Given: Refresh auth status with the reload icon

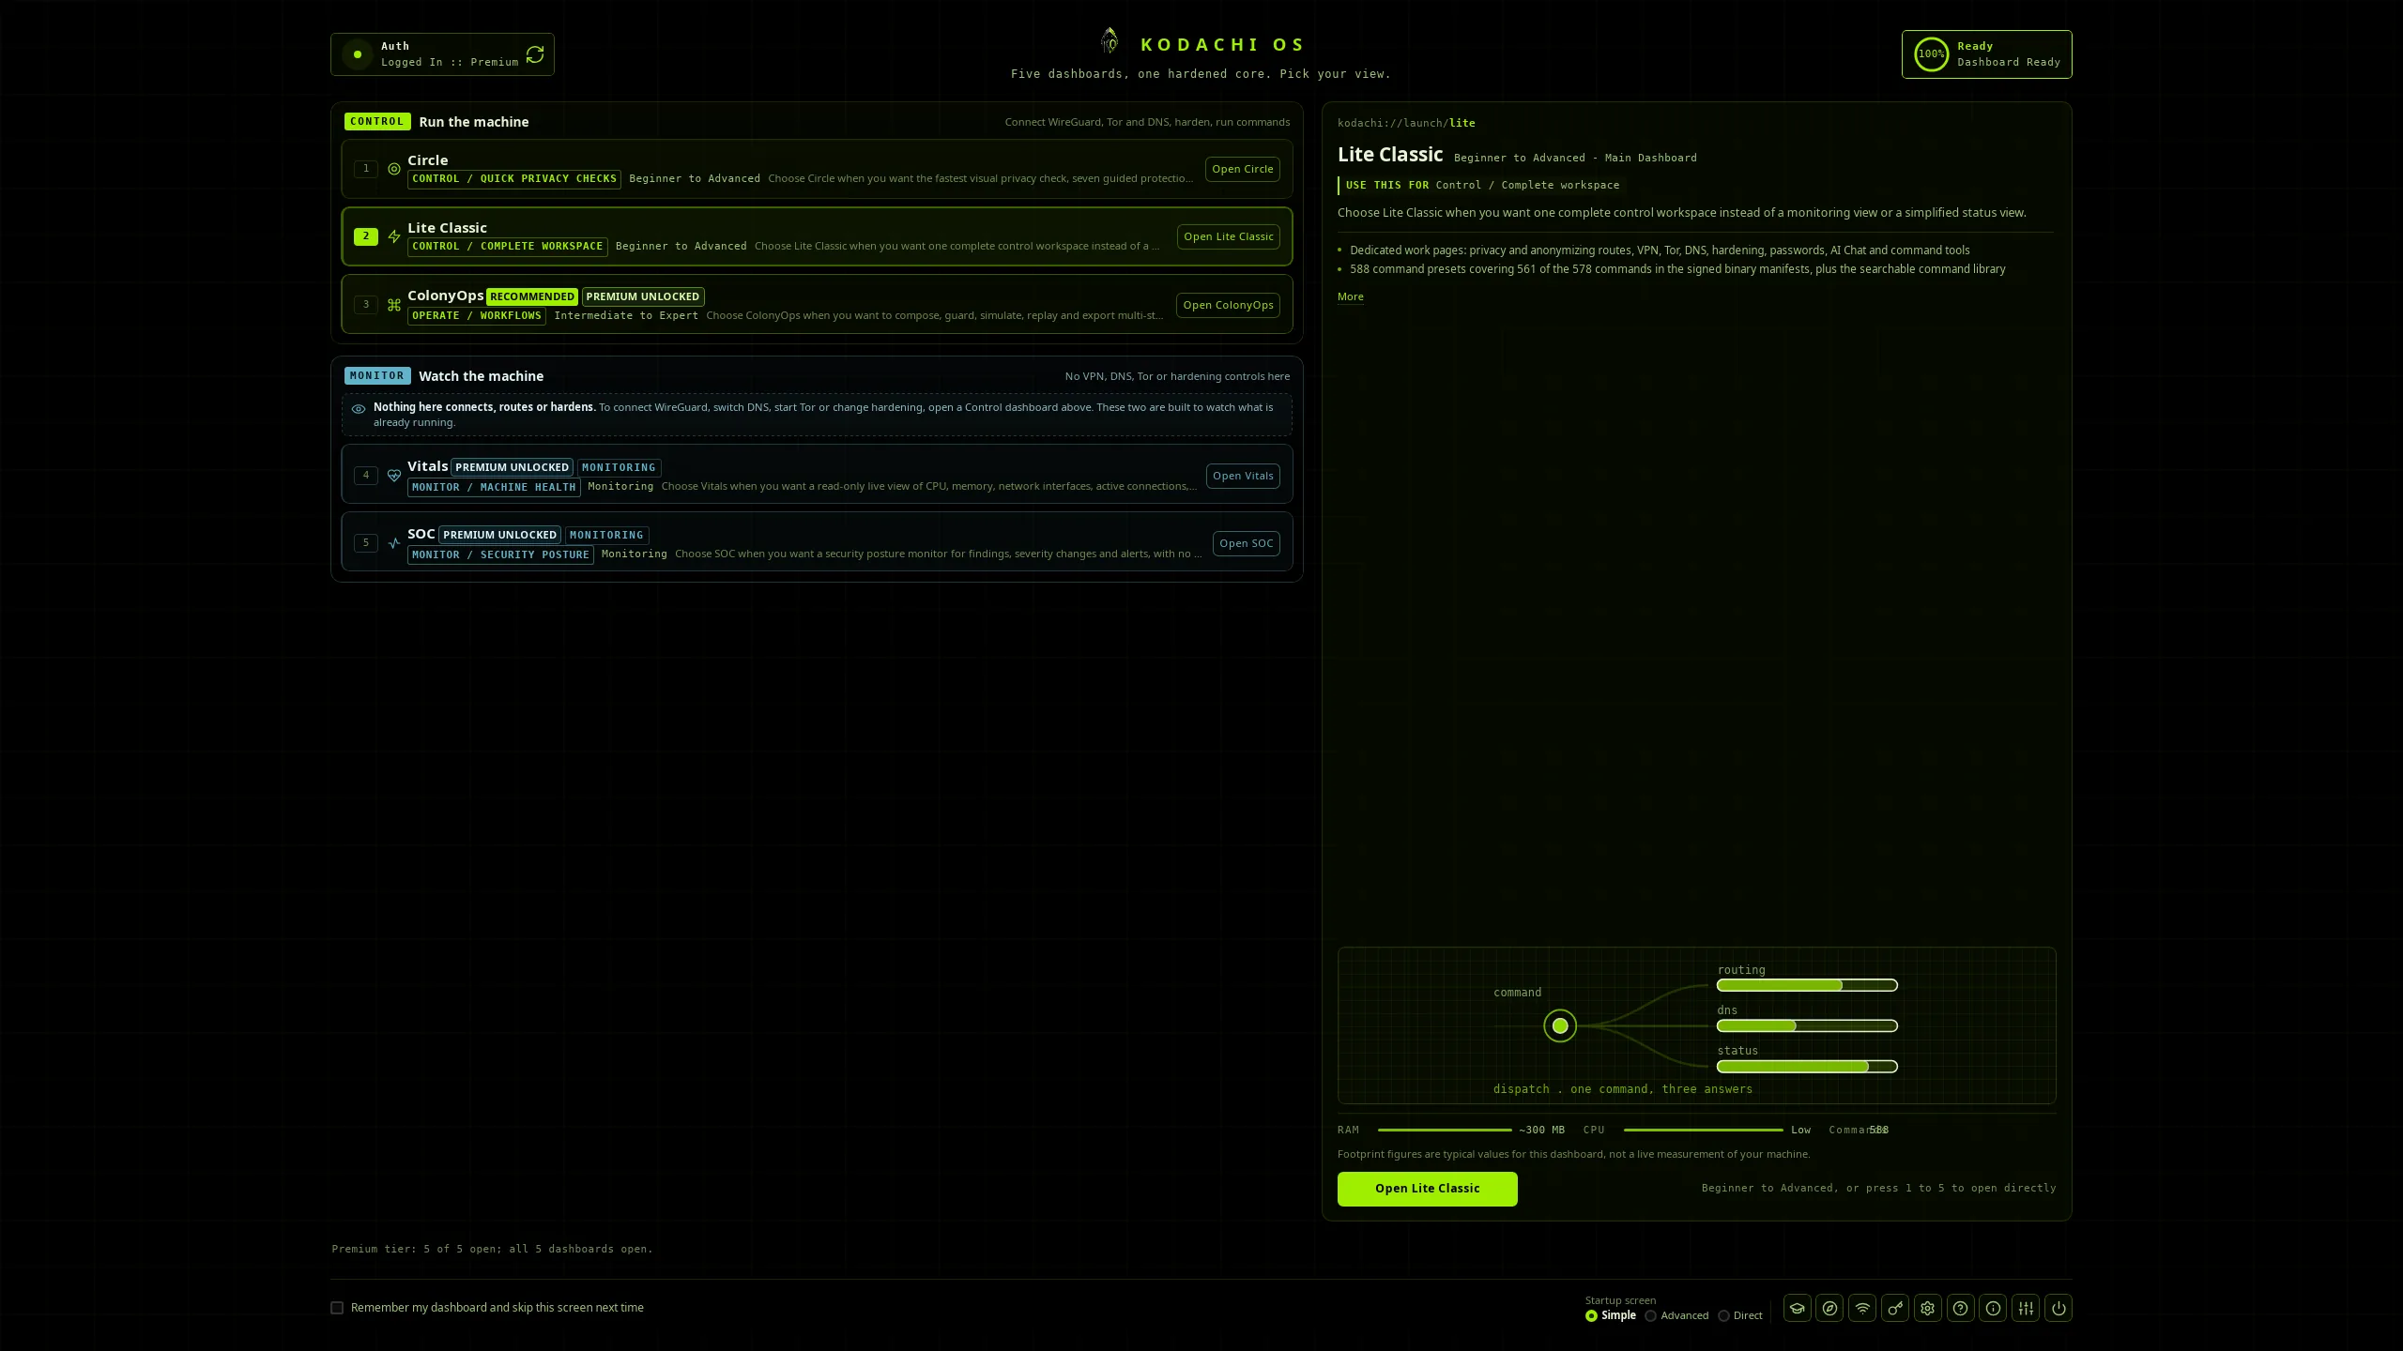Looking at the screenshot, I should tap(535, 54).
